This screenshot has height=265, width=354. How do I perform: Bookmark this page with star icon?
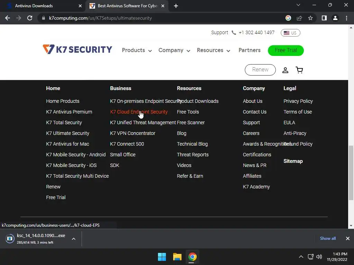click(x=310, y=18)
